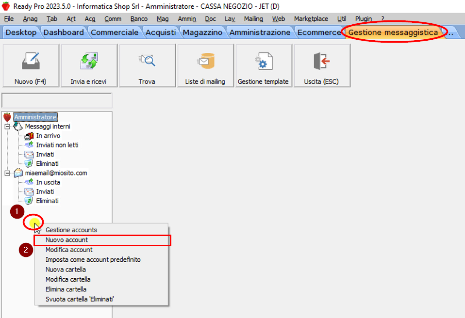This screenshot has width=465, height=318.
Task: Open the Tab menu
Action: click(52, 19)
